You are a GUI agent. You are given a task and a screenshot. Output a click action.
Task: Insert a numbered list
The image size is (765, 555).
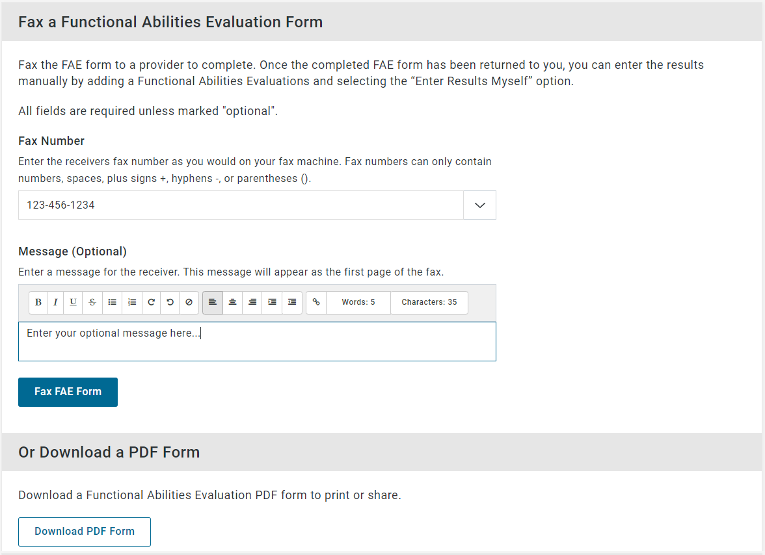pyautogui.click(x=132, y=302)
